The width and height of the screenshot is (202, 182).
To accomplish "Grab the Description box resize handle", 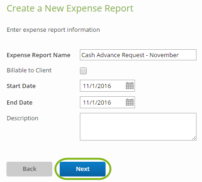I will point(194,138).
